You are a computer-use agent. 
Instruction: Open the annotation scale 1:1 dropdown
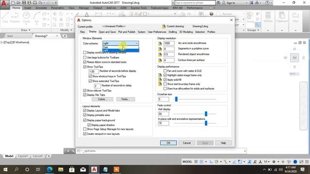point(267,161)
